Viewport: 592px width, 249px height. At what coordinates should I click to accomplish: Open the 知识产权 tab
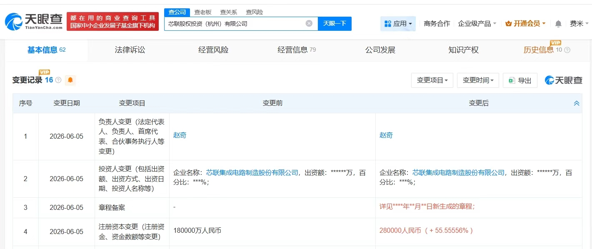coord(463,50)
